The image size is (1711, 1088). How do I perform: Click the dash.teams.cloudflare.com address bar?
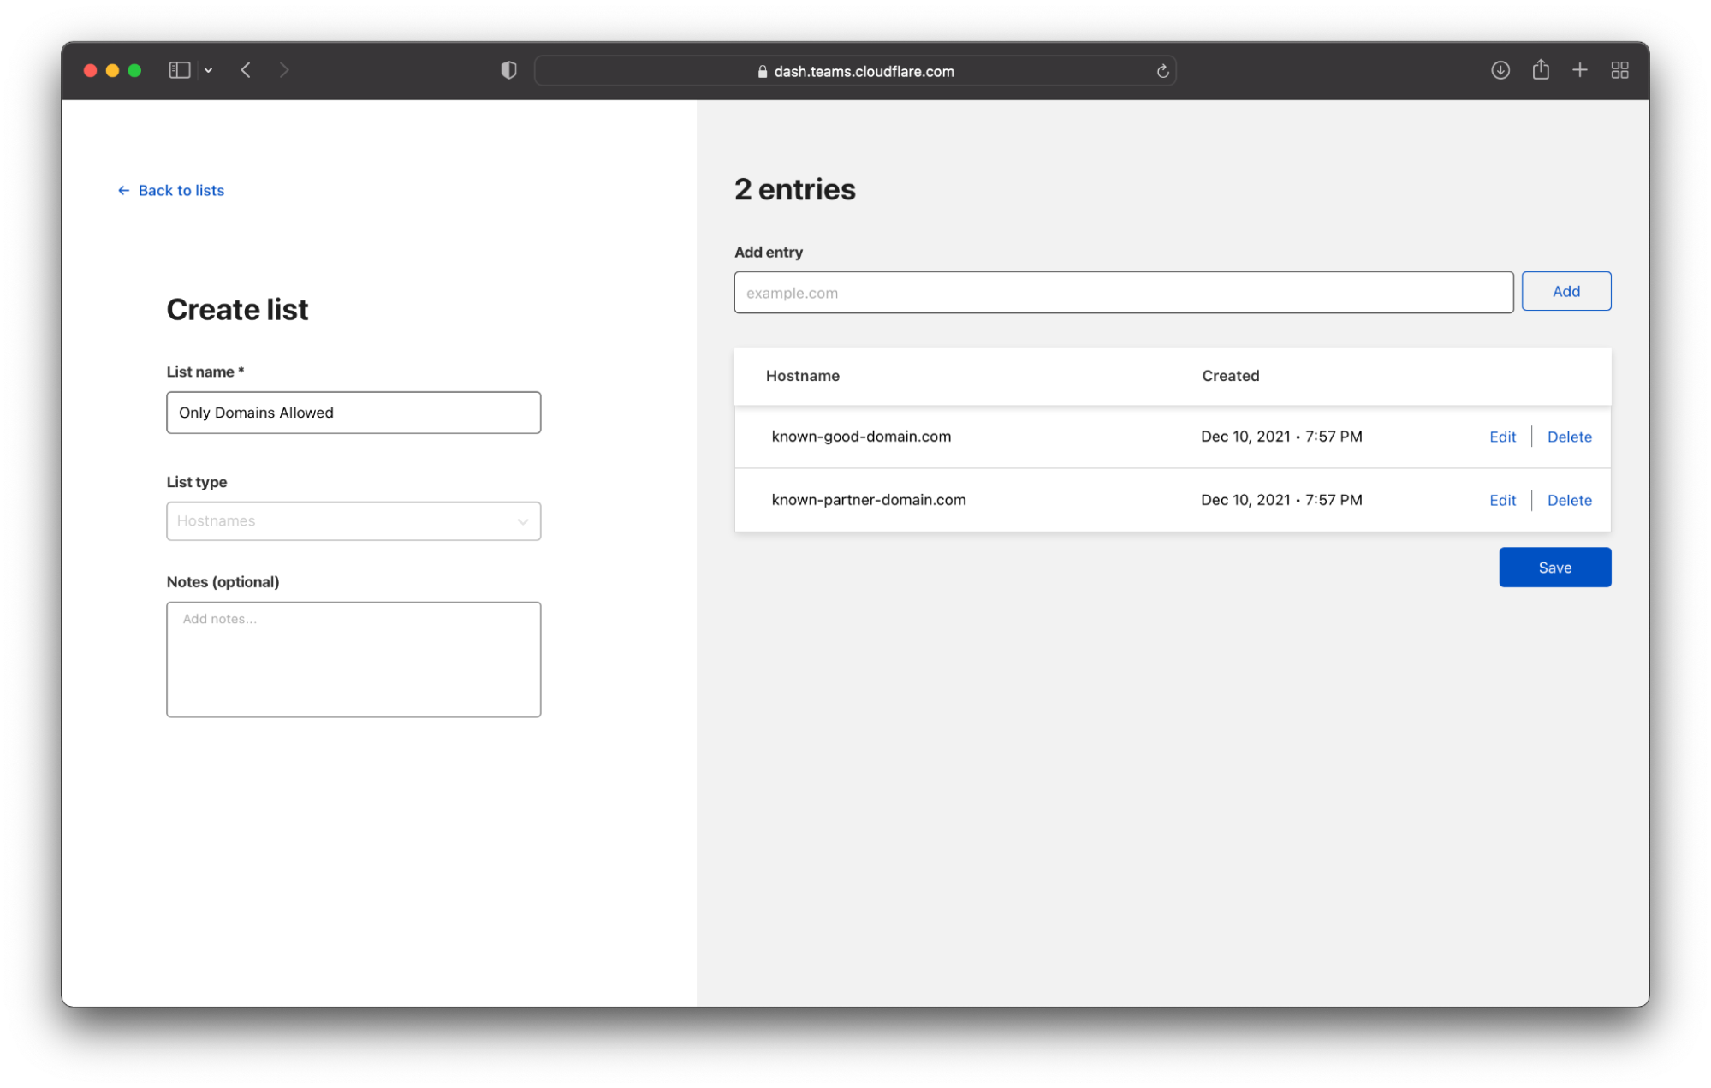(856, 71)
